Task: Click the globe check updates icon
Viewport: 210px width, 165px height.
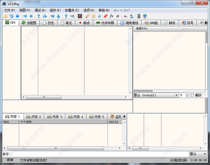Action: click(x=145, y=16)
